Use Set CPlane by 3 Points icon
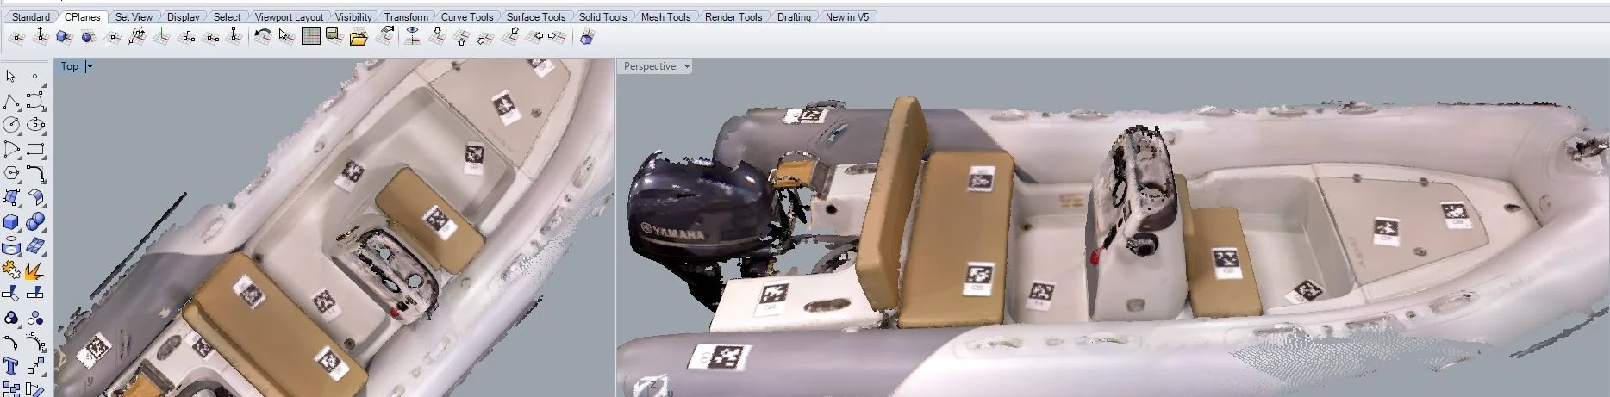The image size is (1610, 397). click(x=185, y=36)
